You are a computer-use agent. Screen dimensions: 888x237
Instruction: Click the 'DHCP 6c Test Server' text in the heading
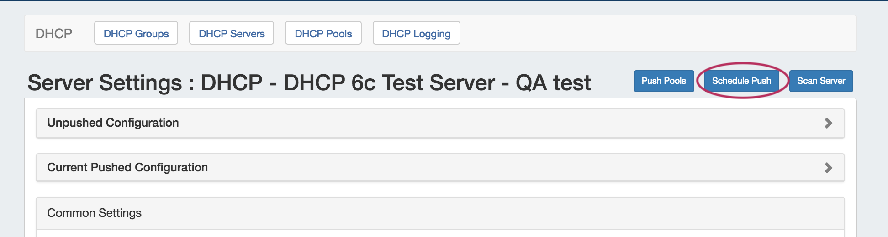point(389,83)
